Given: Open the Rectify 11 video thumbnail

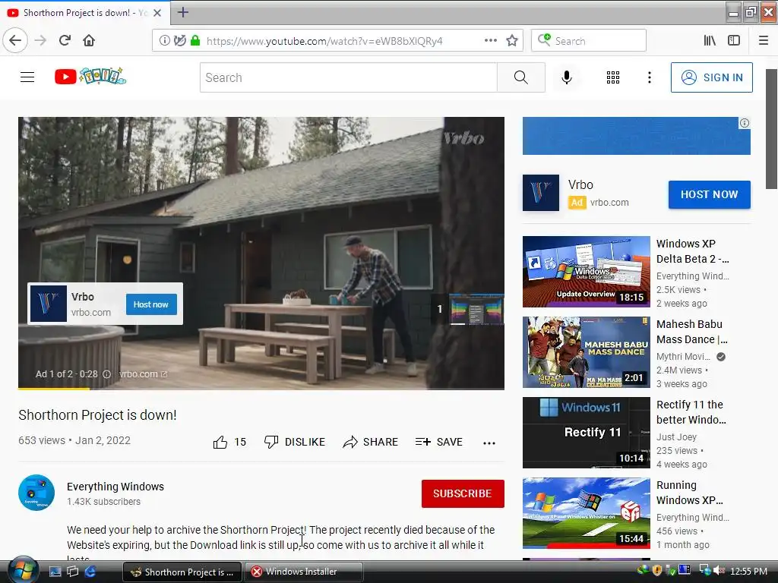Looking at the screenshot, I should coord(586,432).
